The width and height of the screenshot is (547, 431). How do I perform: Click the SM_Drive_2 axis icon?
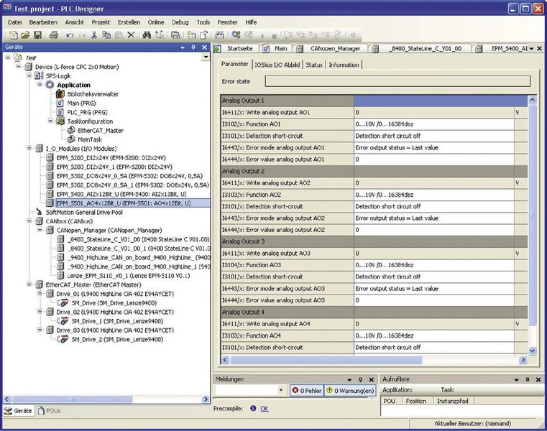point(63,339)
